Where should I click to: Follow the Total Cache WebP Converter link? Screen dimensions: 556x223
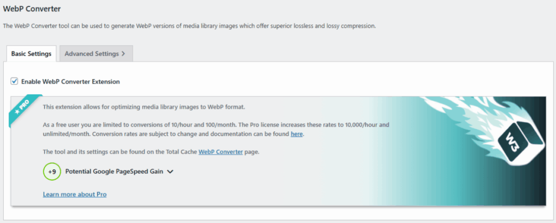(220, 152)
